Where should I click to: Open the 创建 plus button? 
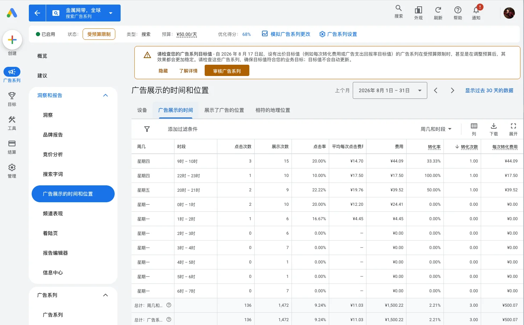[x=12, y=40]
